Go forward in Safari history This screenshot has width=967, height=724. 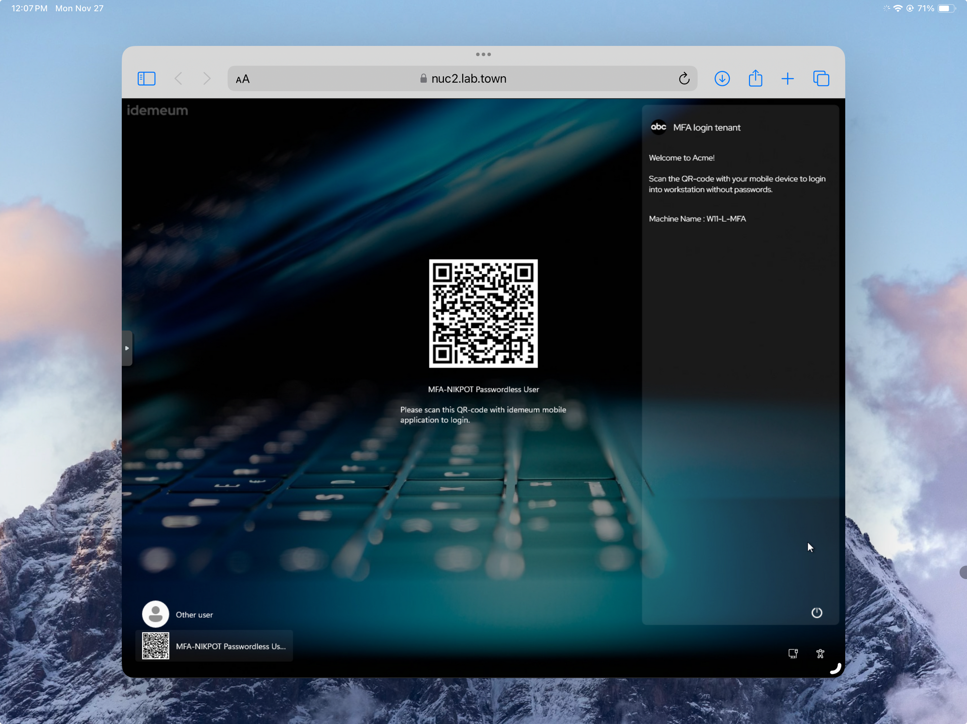tap(207, 79)
